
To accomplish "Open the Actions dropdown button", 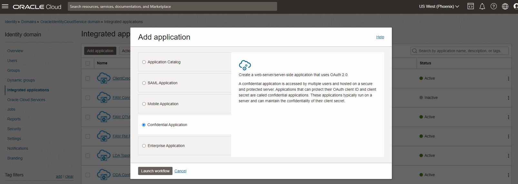I will coord(125,51).
